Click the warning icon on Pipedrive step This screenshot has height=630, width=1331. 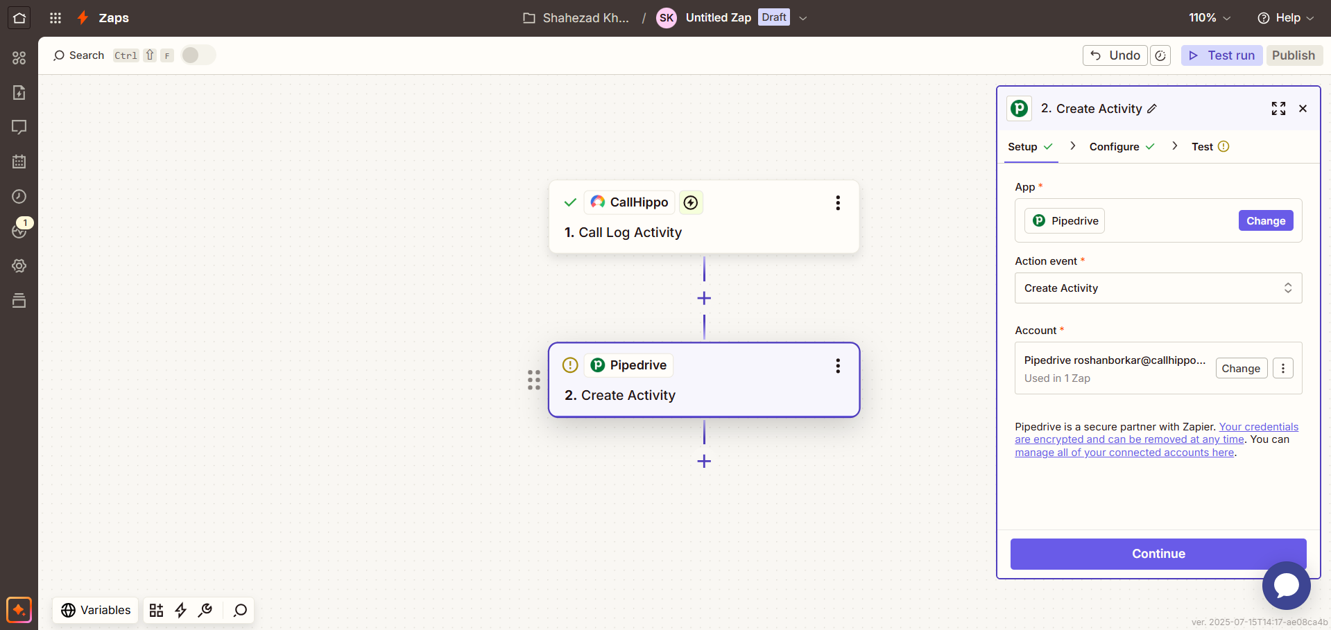tap(570, 365)
